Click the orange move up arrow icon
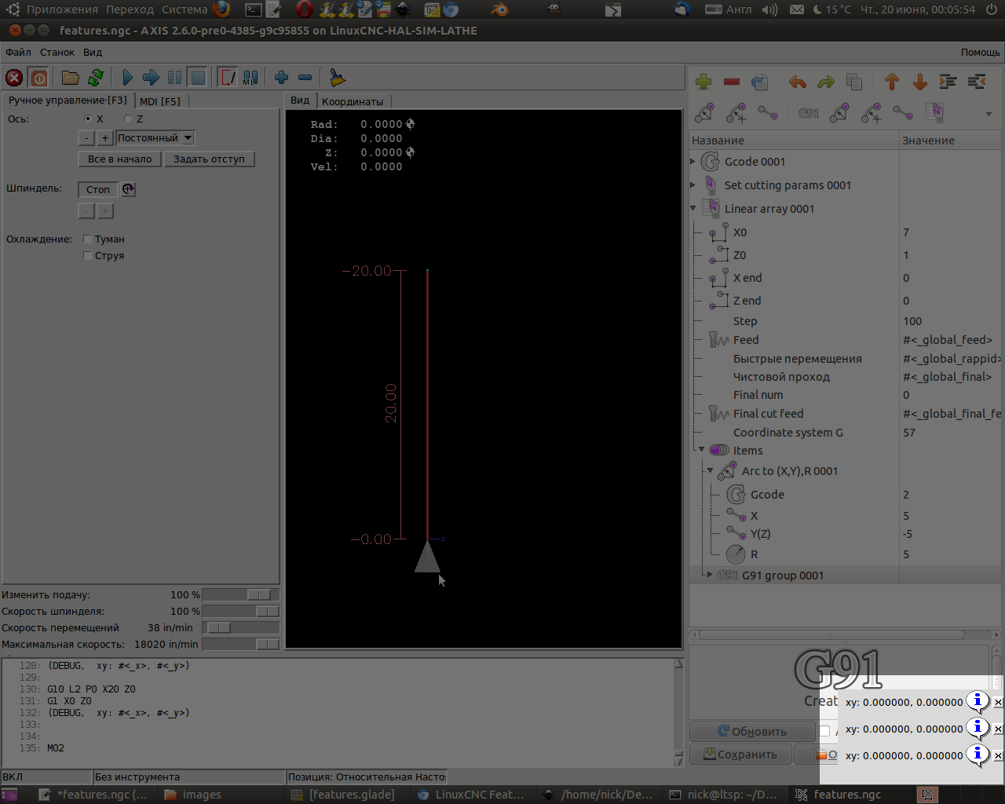The height and width of the screenshot is (804, 1005). tap(892, 82)
